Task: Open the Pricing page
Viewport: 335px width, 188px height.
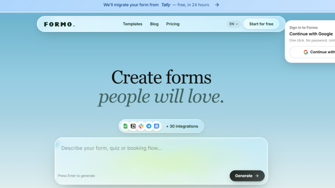Action: (173, 24)
